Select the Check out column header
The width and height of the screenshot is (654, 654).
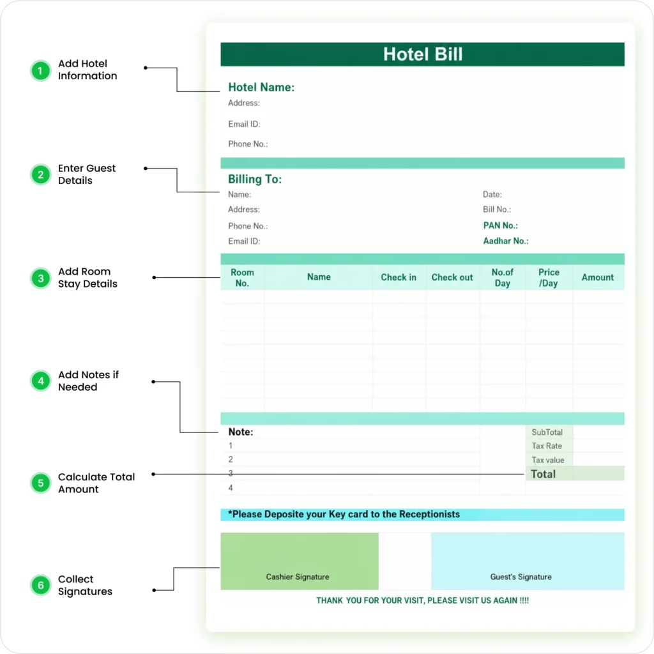(452, 277)
